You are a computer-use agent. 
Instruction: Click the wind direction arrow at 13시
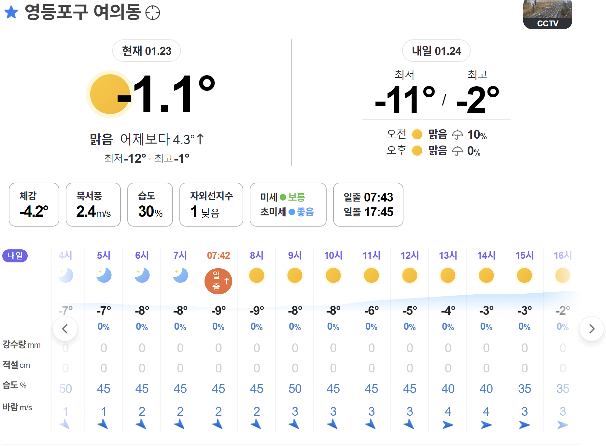[x=448, y=425]
